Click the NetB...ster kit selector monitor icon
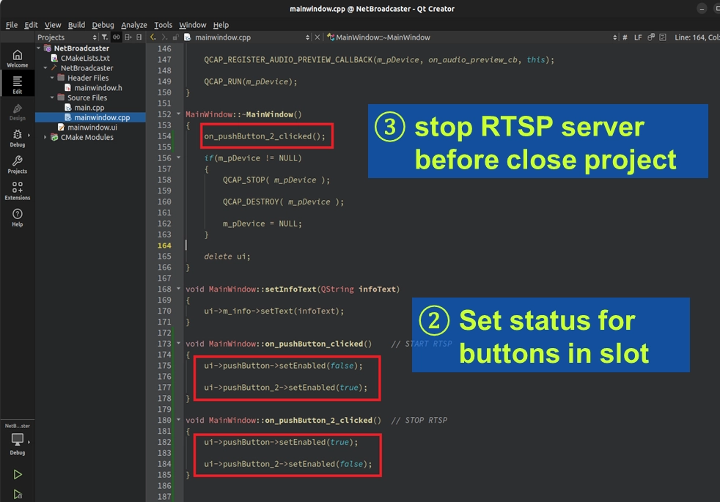Image resolution: width=720 pixels, height=502 pixels. pos(17,439)
